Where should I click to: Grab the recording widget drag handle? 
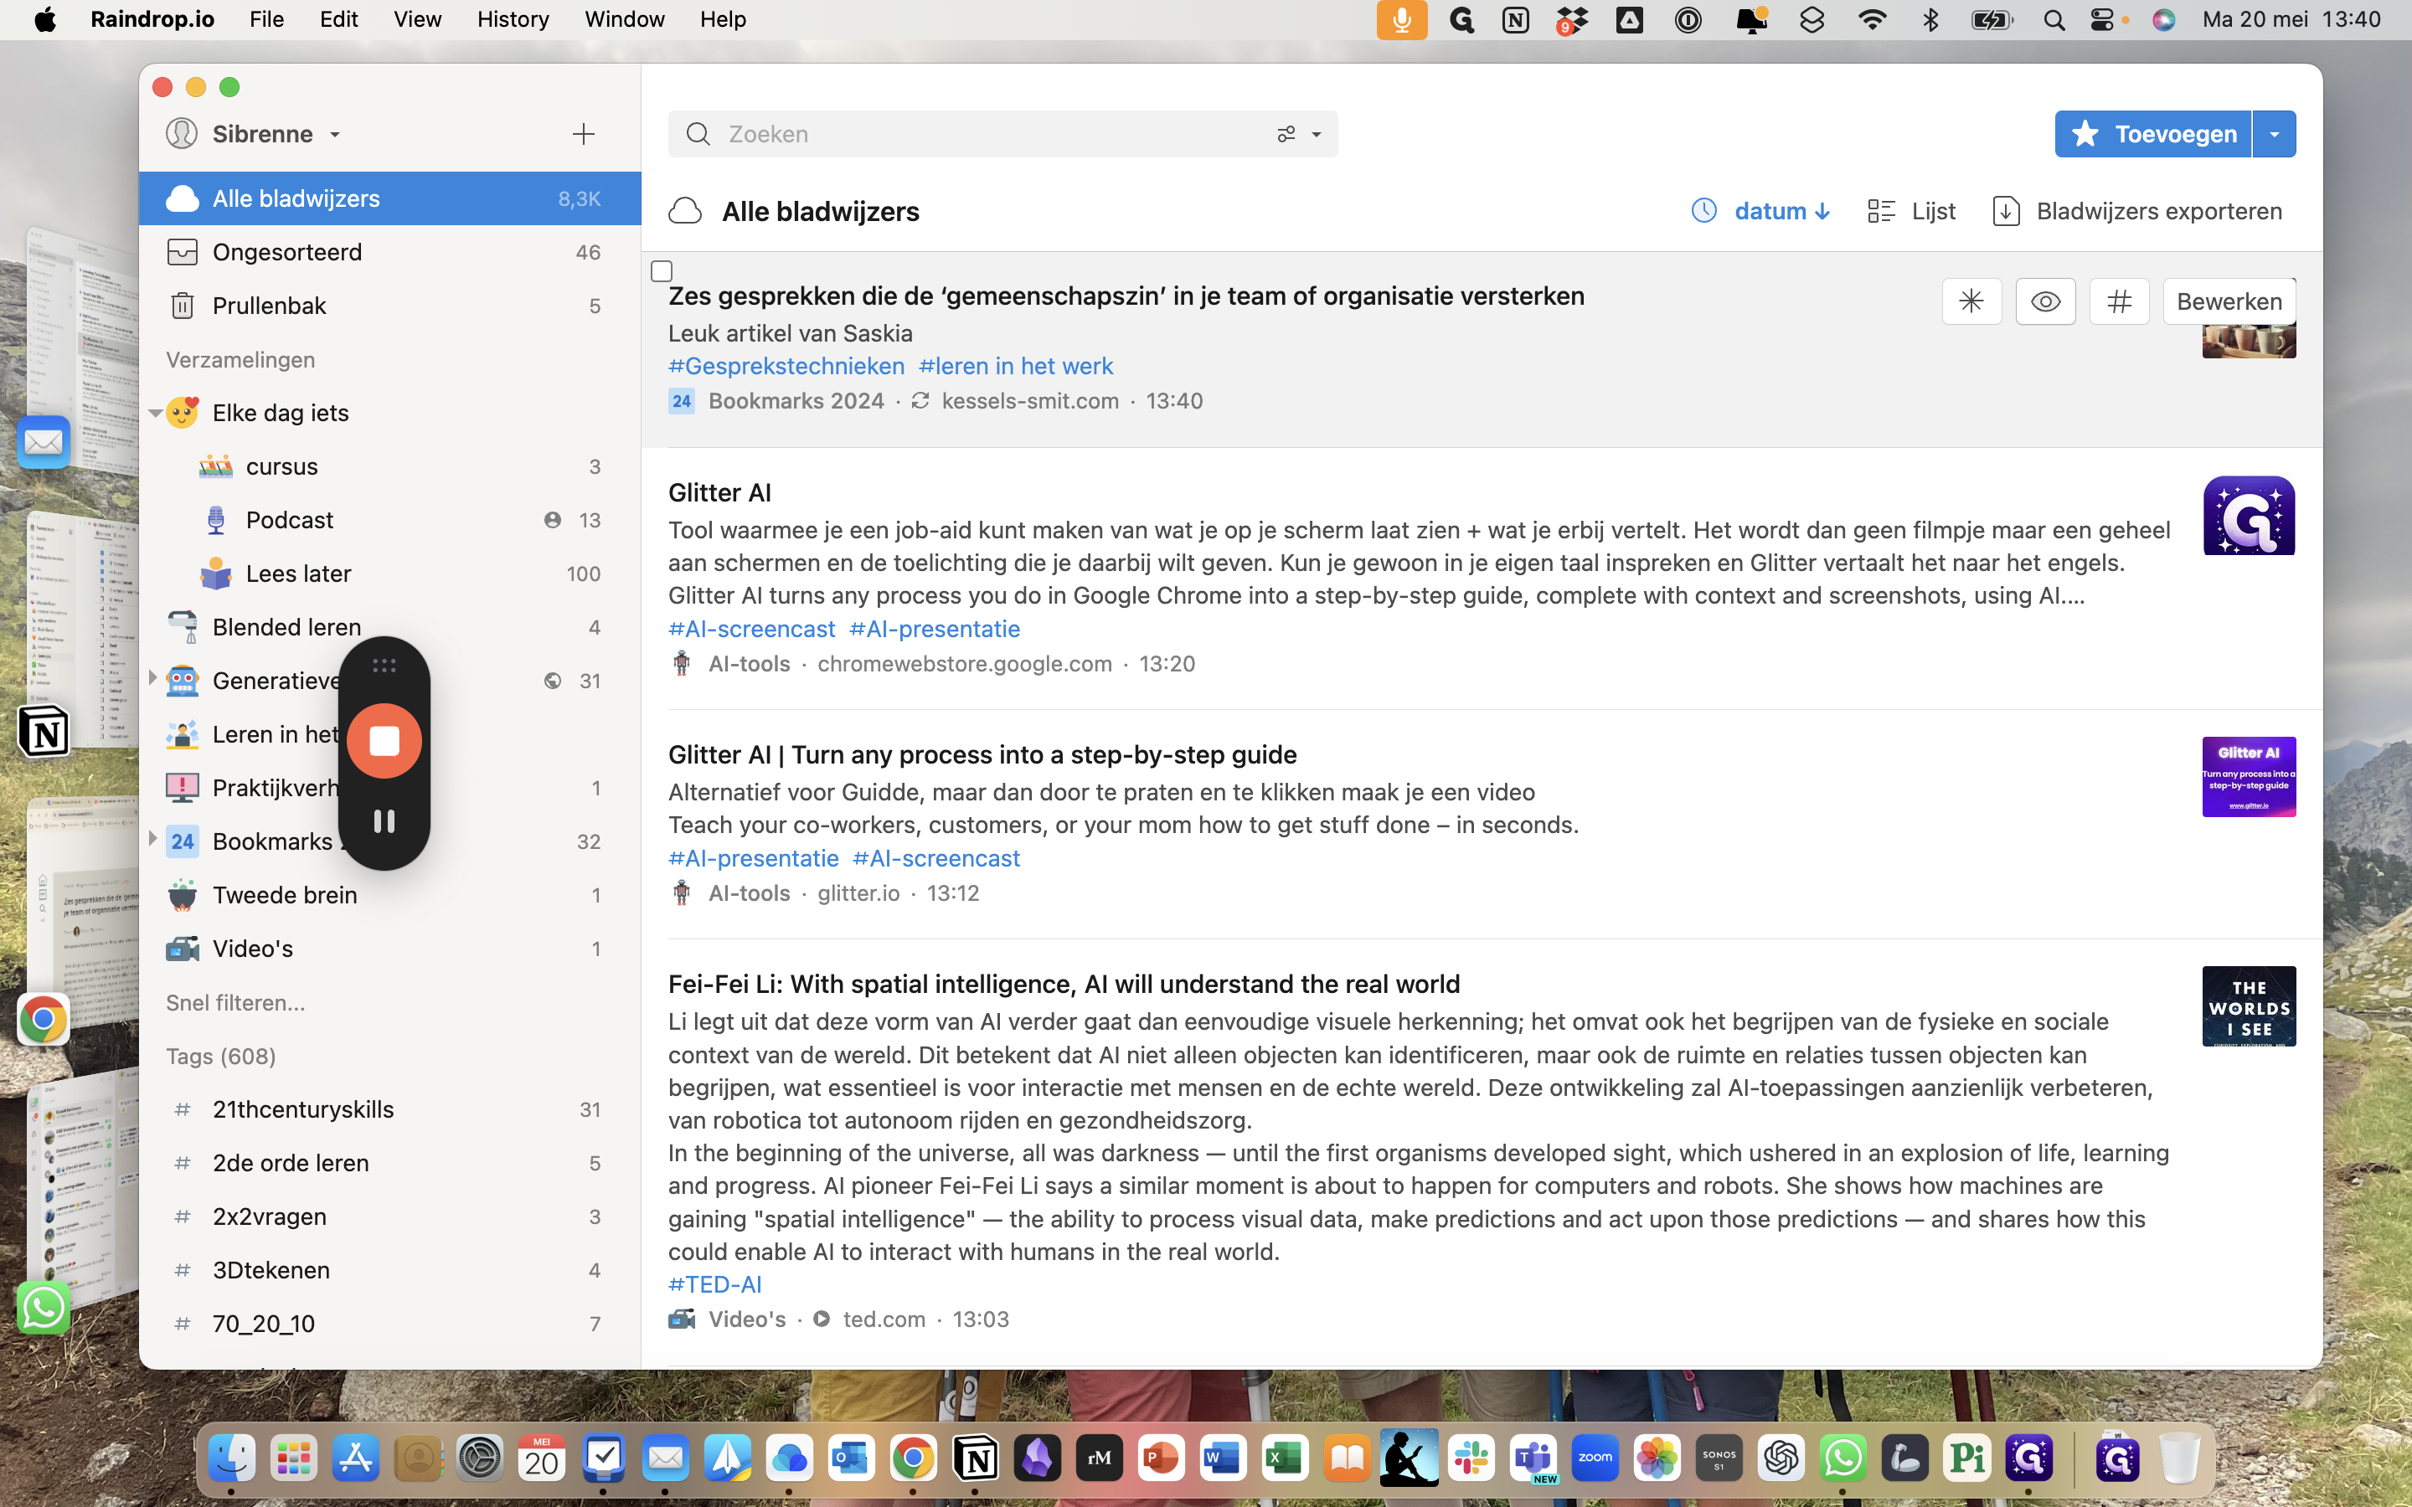tap(384, 665)
